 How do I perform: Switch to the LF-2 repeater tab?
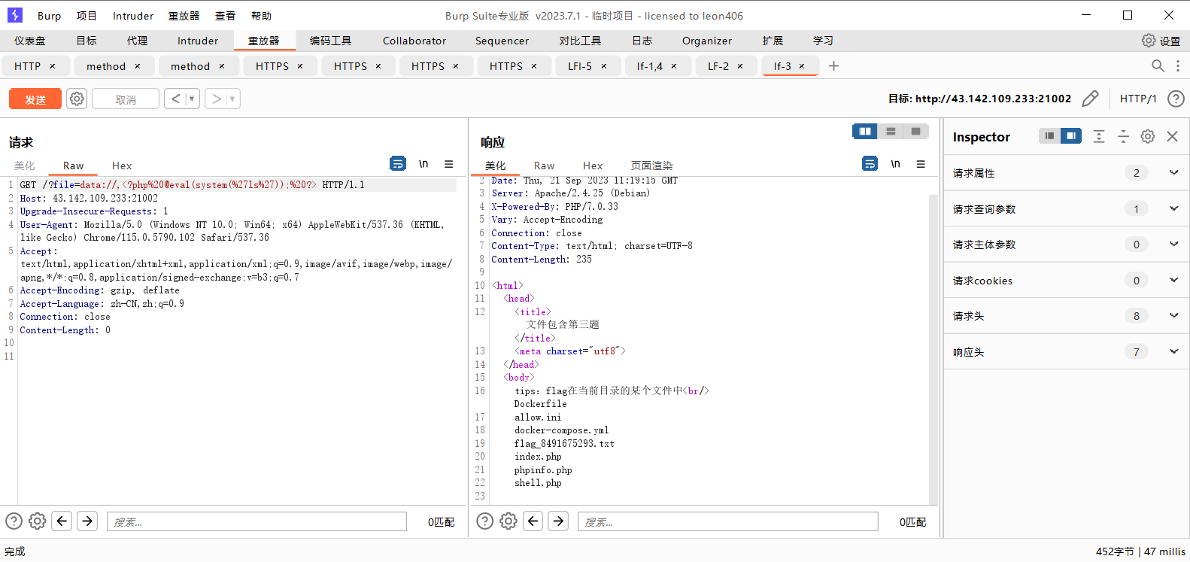pos(718,66)
